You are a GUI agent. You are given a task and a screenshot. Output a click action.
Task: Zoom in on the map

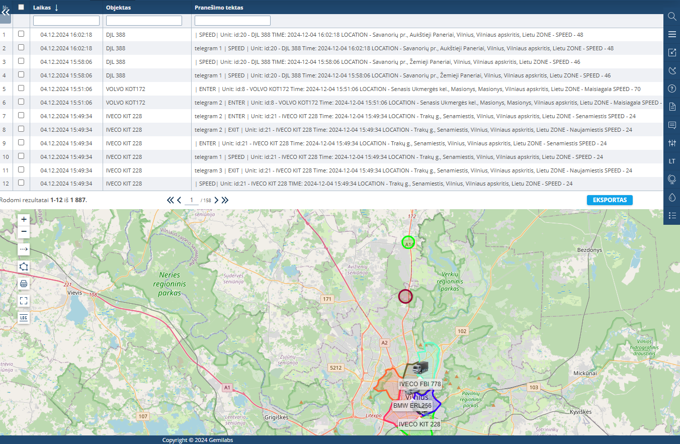(x=24, y=219)
